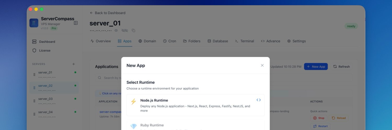
Task: Switch to the Overview tab
Action: coord(101,41)
